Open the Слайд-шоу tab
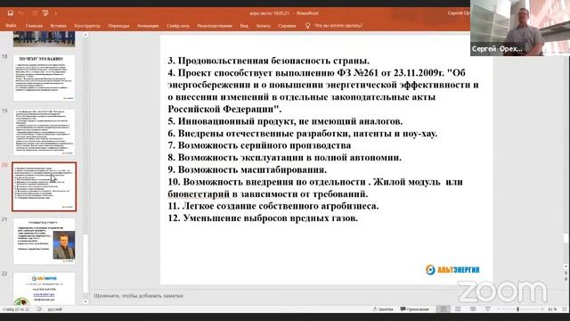The height and width of the screenshot is (321, 570). (x=178, y=26)
